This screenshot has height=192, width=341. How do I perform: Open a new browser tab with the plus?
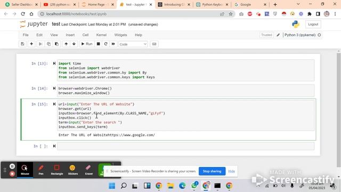pos(275,5)
